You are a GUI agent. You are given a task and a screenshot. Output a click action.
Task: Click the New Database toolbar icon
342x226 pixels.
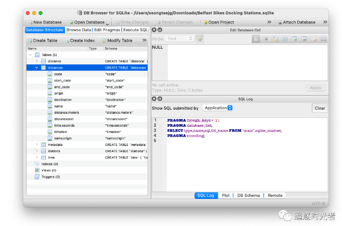[31, 22]
